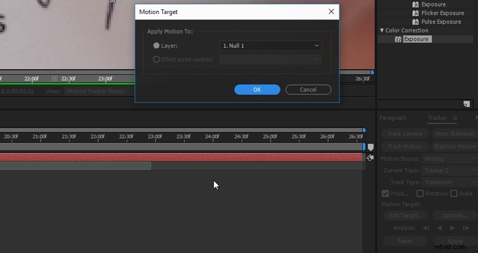Open the Tracker panel menu icon
The width and height of the screenshot is (478, 253).
[455, 118]
